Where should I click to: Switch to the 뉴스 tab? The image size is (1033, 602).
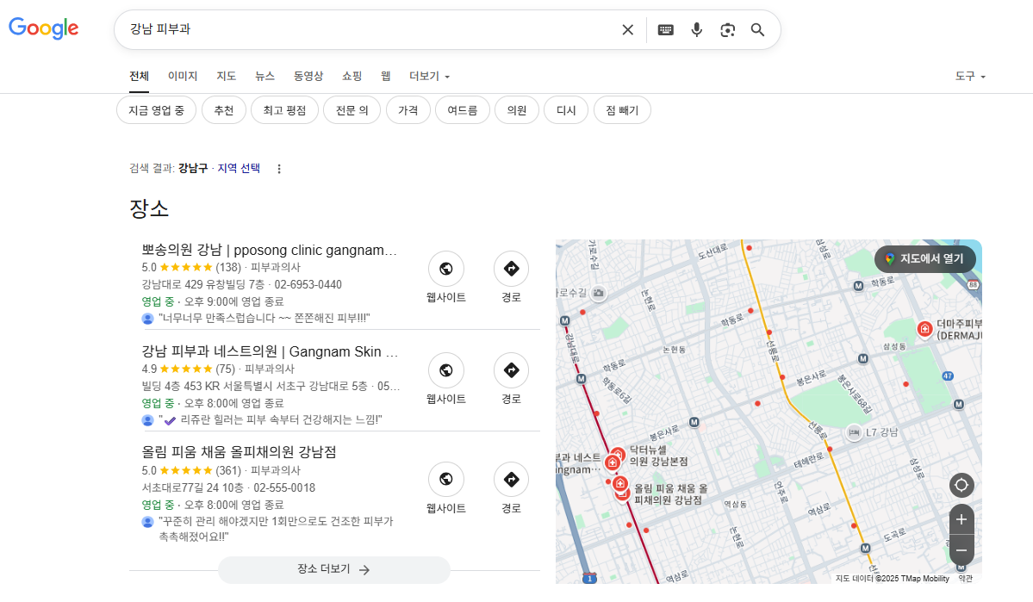click(264, 77)
